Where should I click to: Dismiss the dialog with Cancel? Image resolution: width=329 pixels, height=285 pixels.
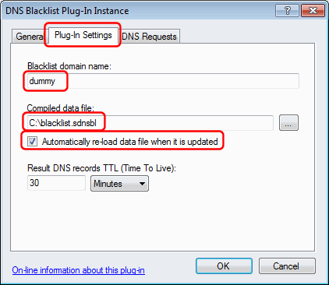(x=287, y=266)
